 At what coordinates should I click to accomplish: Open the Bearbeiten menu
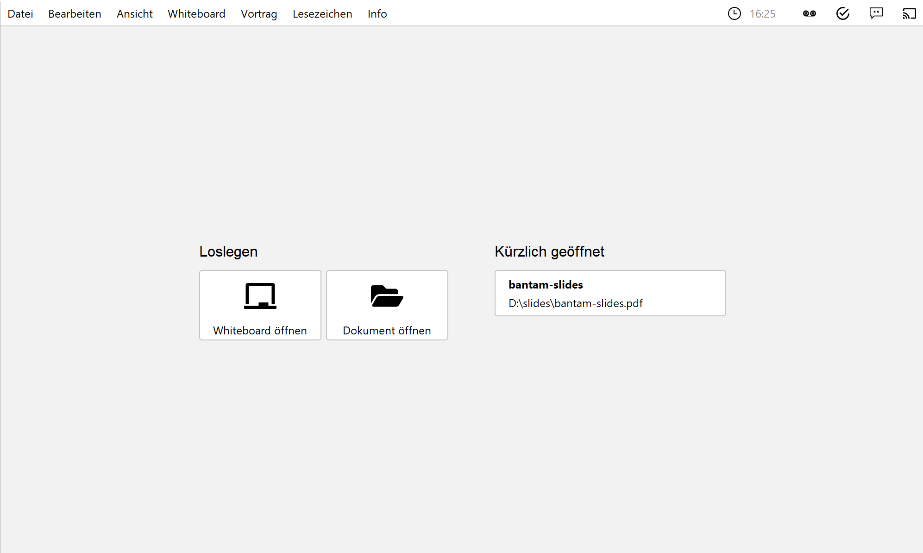75,14
